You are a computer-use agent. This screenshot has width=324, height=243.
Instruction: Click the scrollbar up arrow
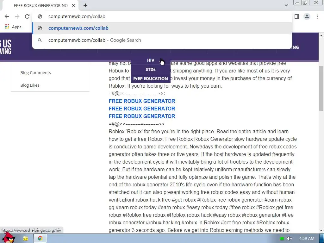pyautogui.click(x=321, y=35)
